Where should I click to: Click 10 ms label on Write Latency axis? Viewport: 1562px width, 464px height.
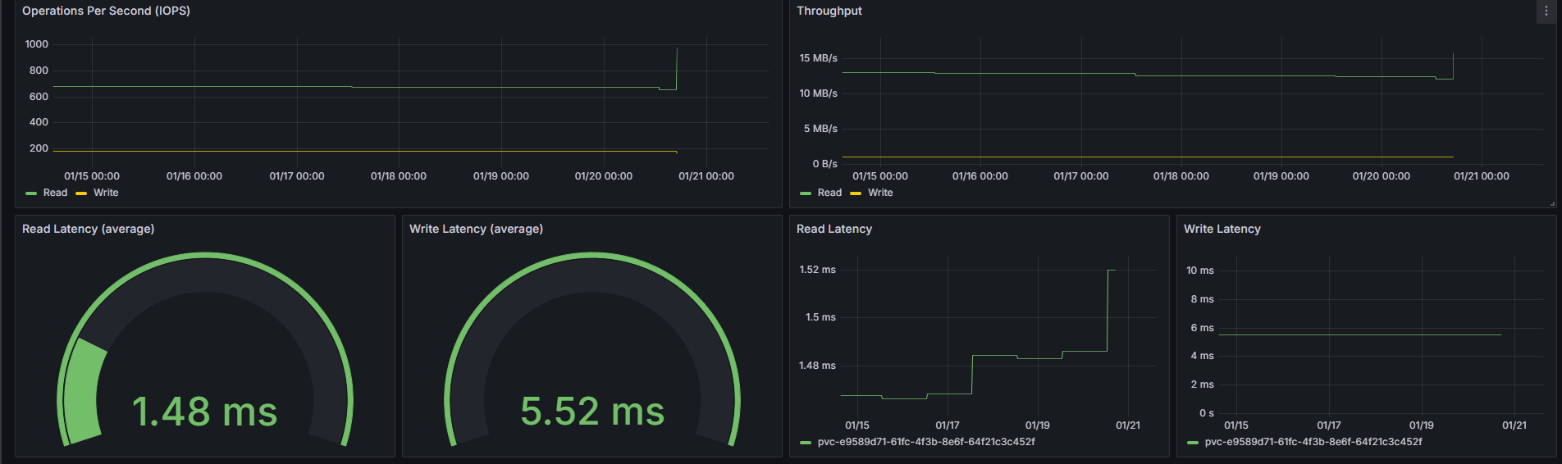[1200, 271]
